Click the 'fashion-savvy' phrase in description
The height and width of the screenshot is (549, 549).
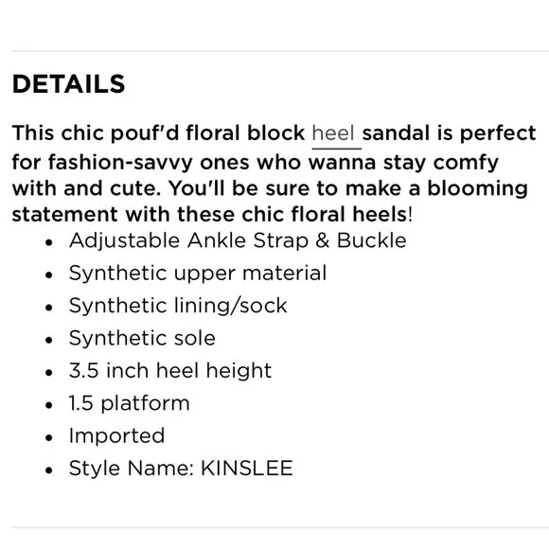coord(120,163)
